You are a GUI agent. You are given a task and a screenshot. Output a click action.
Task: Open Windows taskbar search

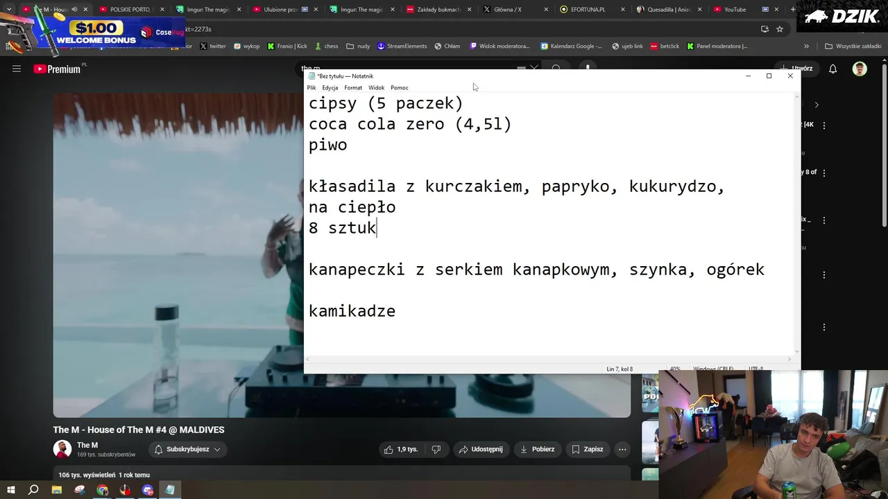(33, 490)
